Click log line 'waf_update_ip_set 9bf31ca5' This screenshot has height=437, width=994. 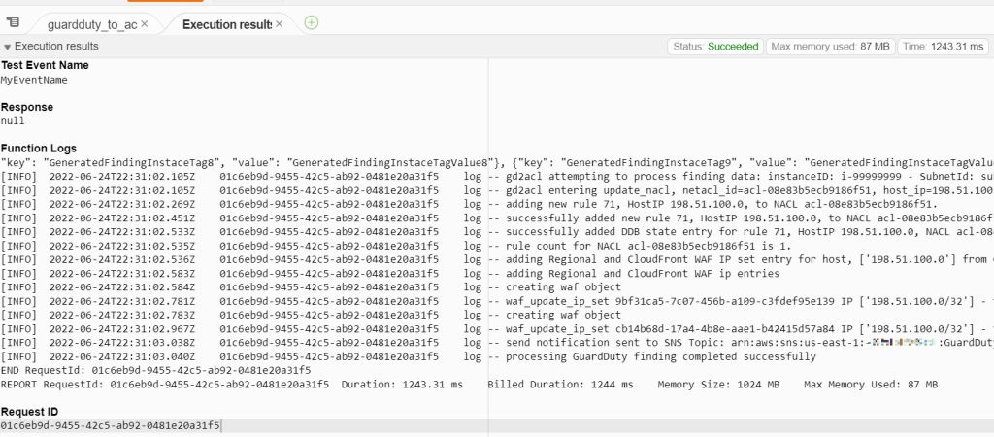pyautogui.click(x=497, y=301)
